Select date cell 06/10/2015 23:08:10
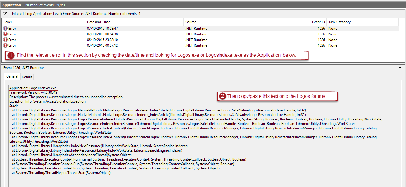The width and height of the screenshot is (406, 187). click(102, 40)
